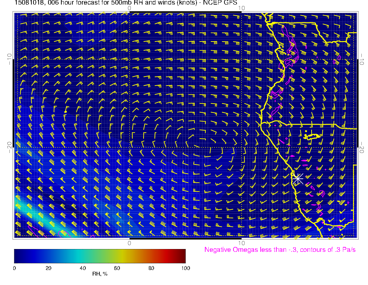Click the 'RH, %' color bar caption
The width and height of the screenshot is (368, 285).
(100, 274)
